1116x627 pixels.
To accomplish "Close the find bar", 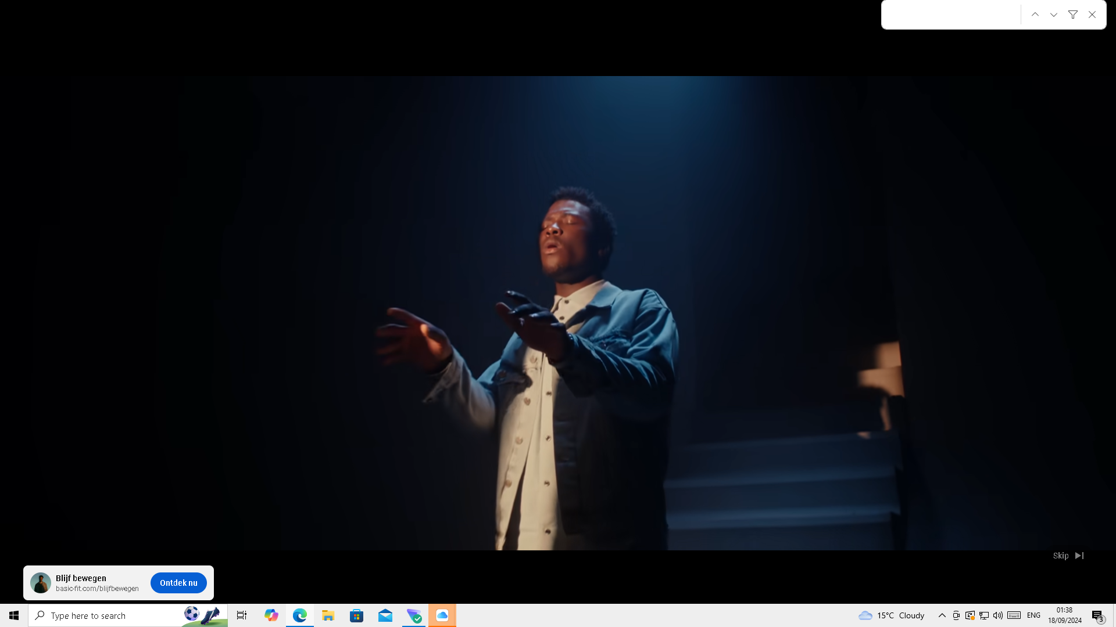I will tap(1092, 15).
